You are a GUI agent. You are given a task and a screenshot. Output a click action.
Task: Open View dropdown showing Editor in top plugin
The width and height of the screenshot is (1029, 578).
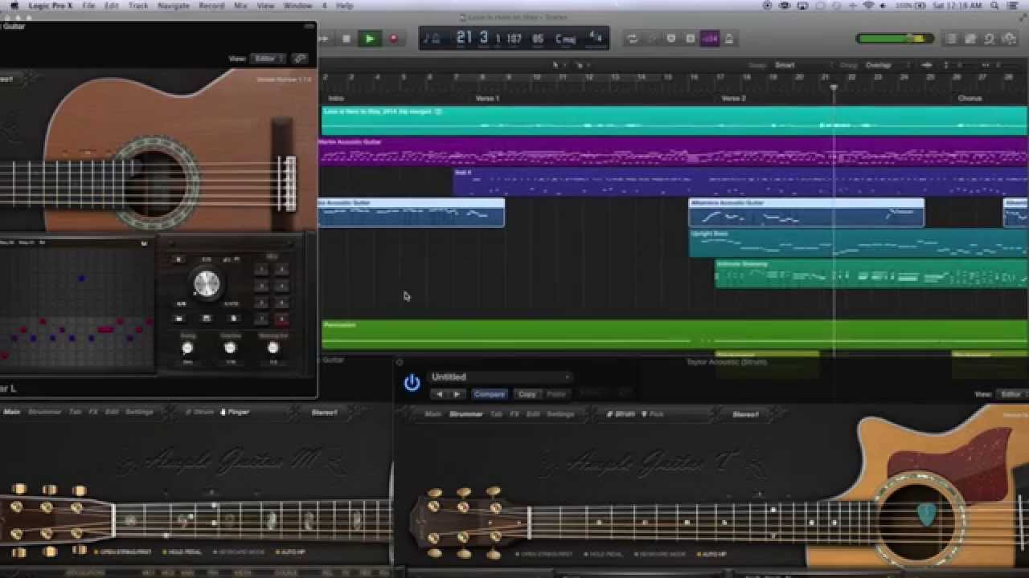(267, 59)
